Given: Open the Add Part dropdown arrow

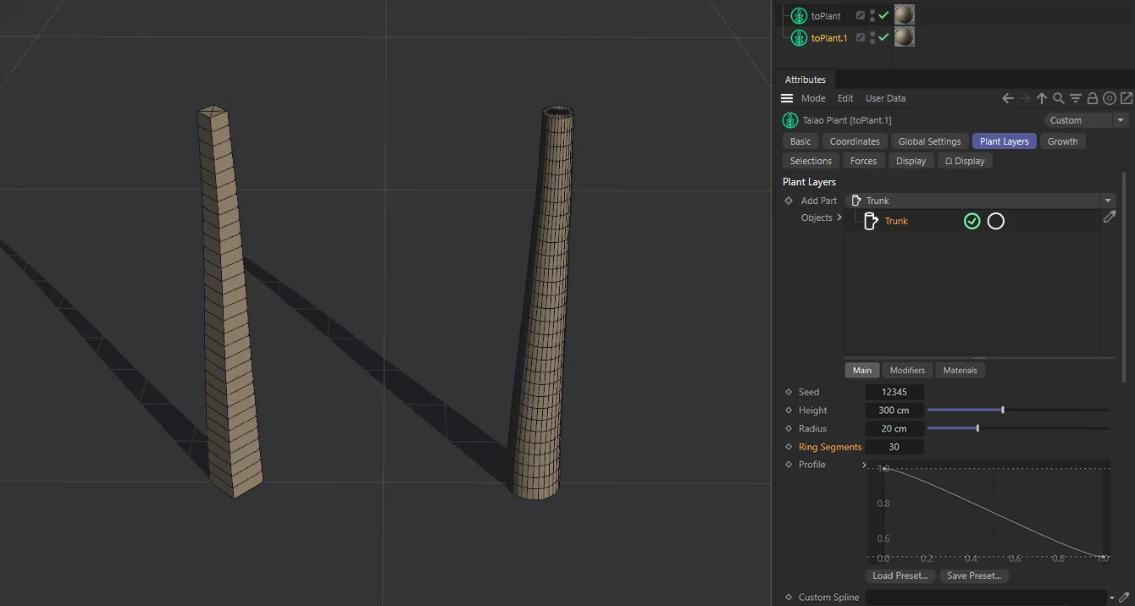Looking at the screenshot, I should click(1108, 201).
